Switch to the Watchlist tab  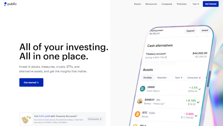[x=162, y=78]
